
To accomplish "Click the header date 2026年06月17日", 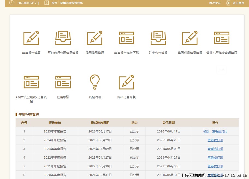I will pyautogui.click(x=28, y=3).
